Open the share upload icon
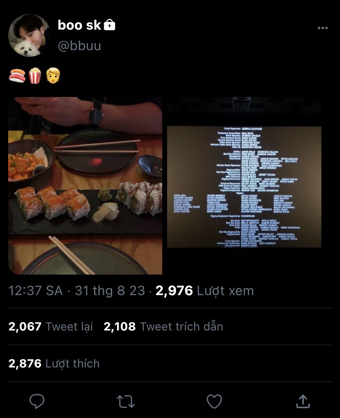 303,401
